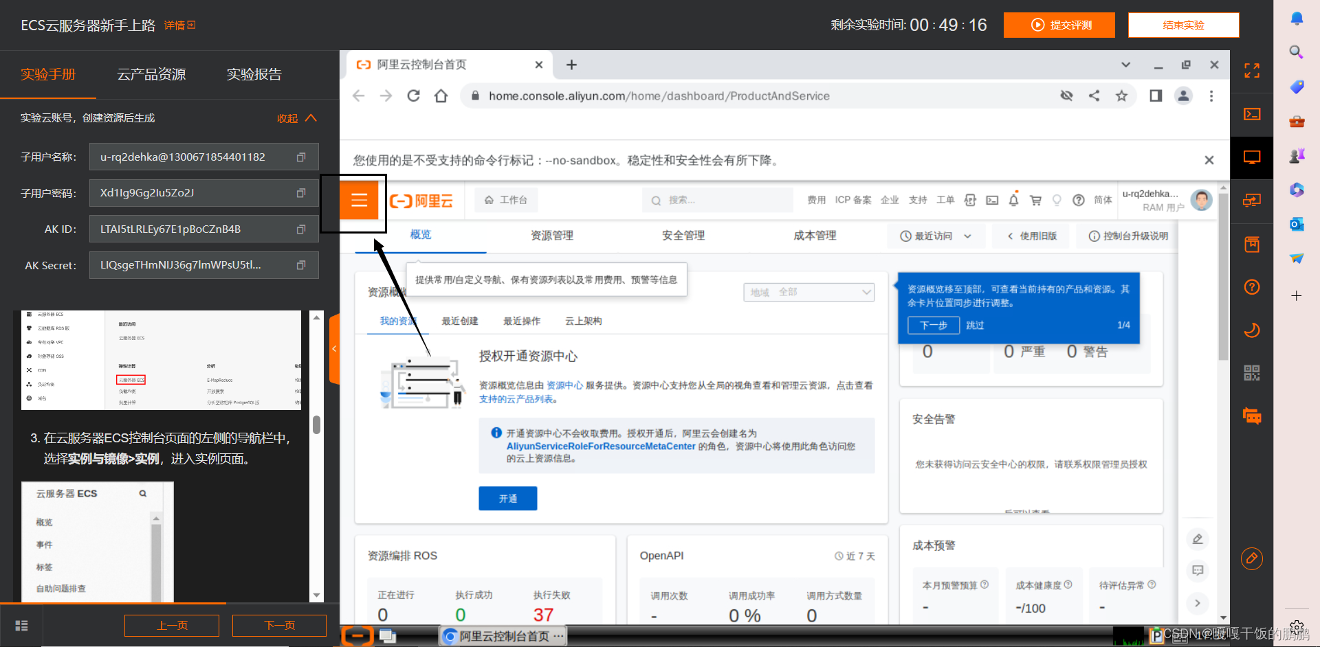1320x647 pixels.
Task: Open 阿里云控制台首页 taskbar item
Action: 504,636
